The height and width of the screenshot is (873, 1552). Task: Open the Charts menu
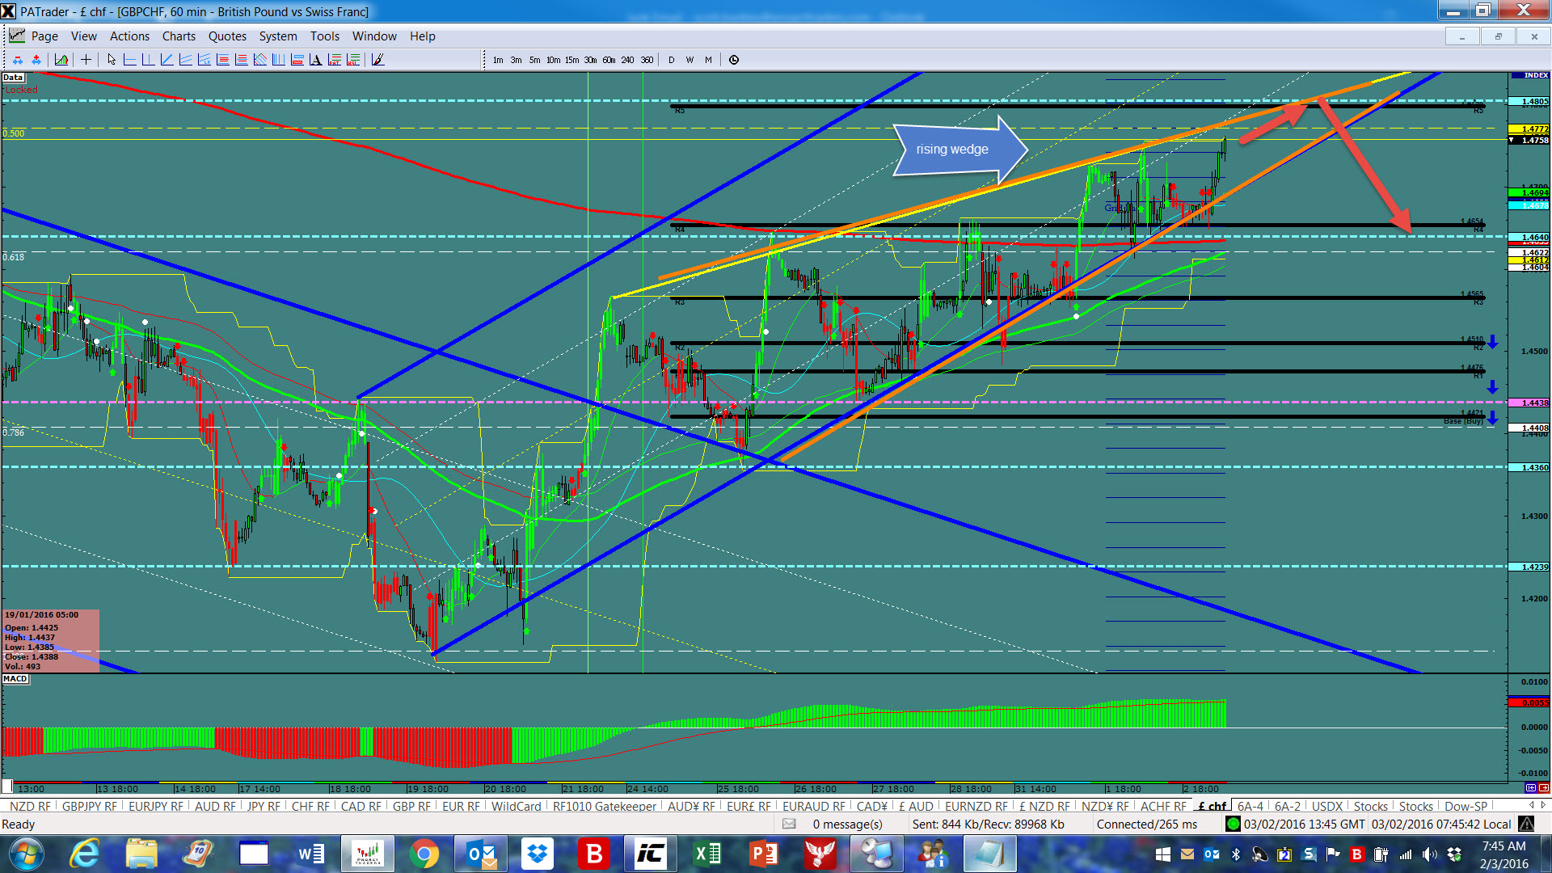(x=179, y=36)
